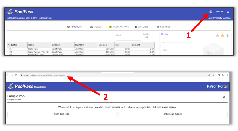Click the translate extension icon in browser
The image size is (238, 131).
tap(223, 75)
